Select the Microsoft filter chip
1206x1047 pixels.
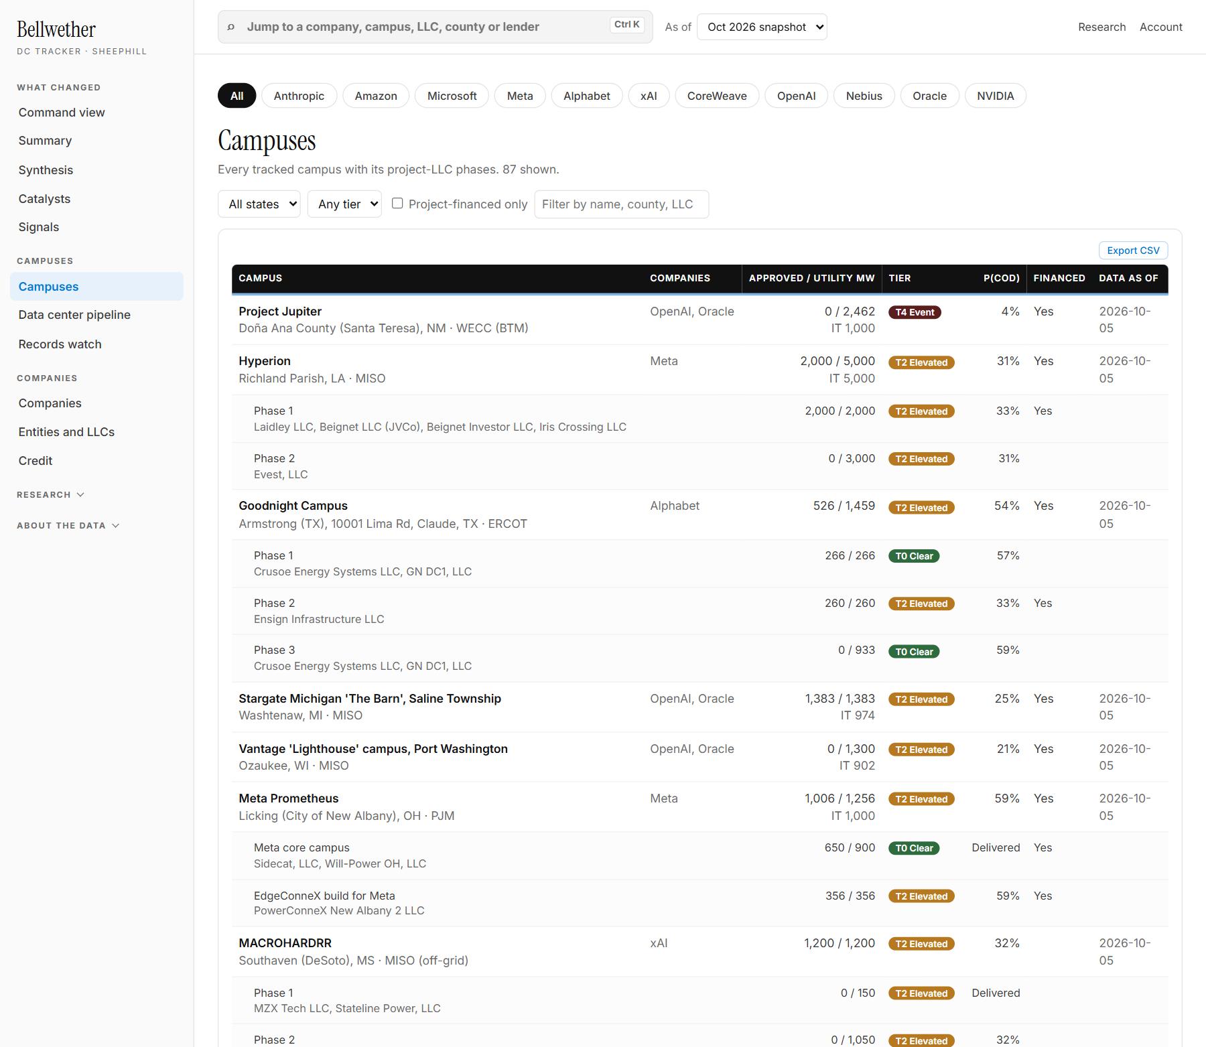(x=452, y=96)
